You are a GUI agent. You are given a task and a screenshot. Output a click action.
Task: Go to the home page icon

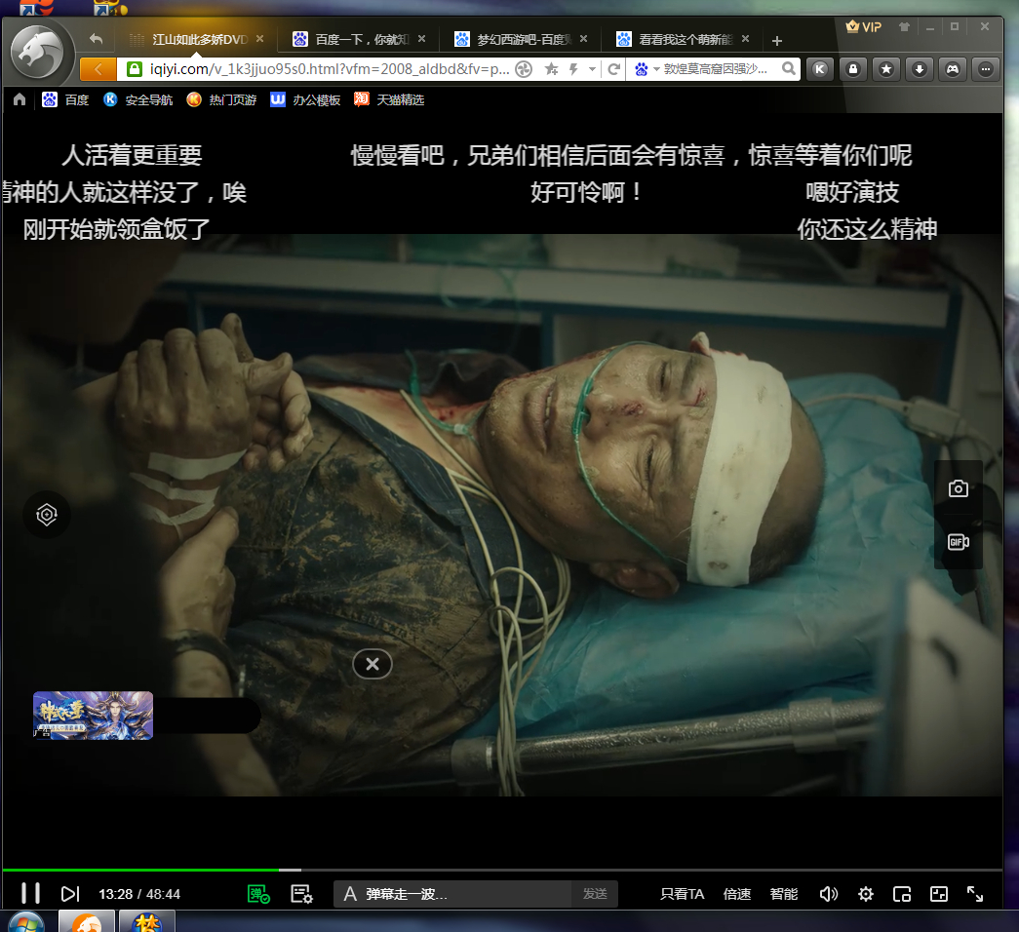pyautogui.click(x=20, y=99)
